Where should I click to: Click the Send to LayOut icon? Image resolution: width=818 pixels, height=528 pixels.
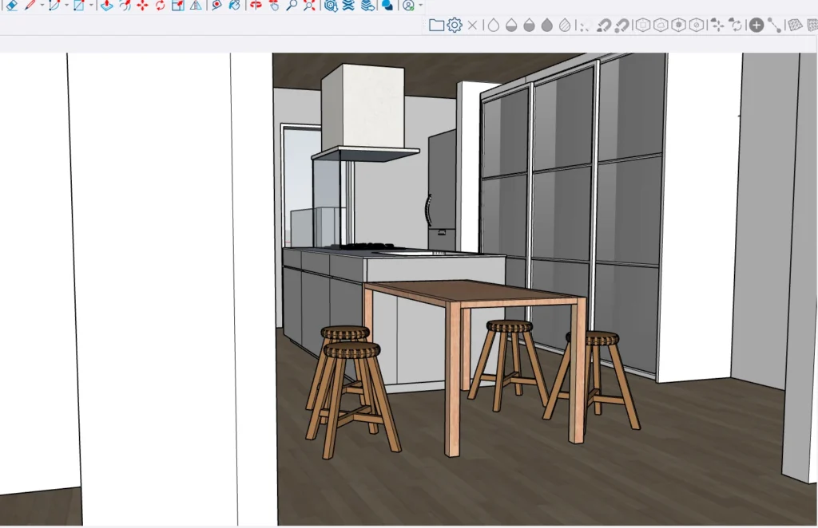[x=367, y=6]
